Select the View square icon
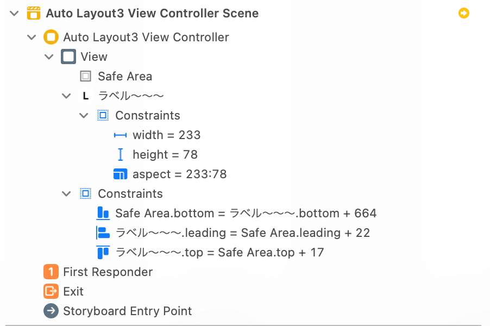490x326 pixels. tap(68, 57)
